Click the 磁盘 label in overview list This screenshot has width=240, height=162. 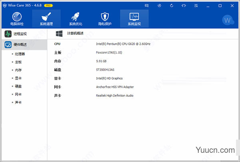58,70
